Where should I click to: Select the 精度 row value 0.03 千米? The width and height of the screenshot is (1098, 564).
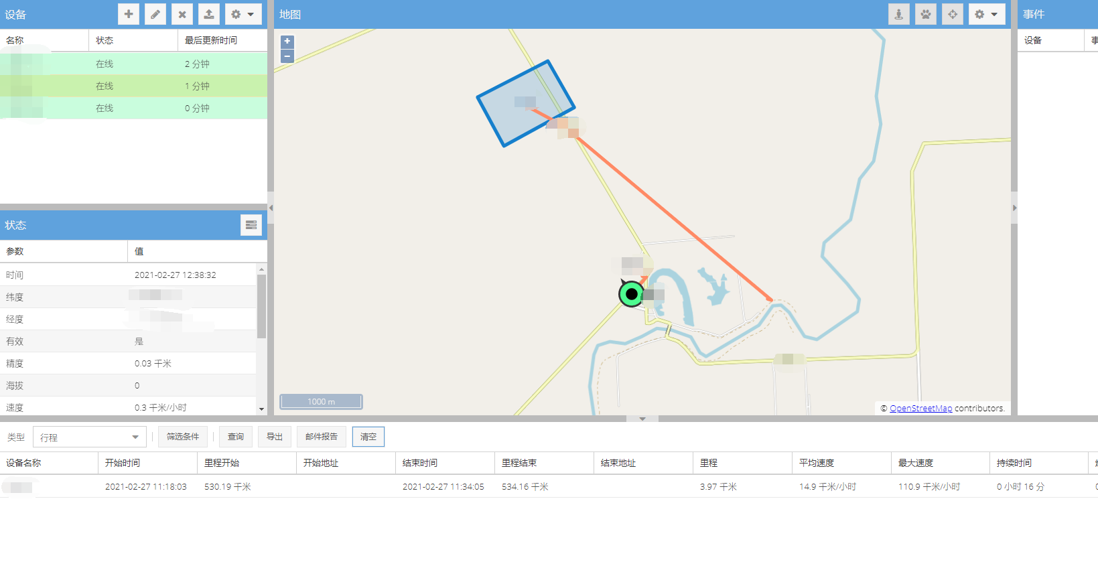click(153, 364)
